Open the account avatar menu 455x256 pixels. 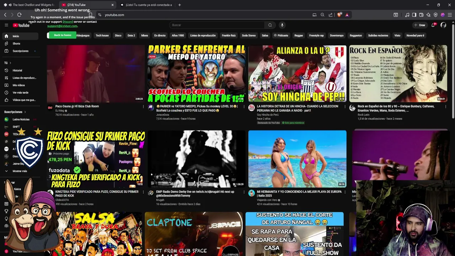[443, 25]
